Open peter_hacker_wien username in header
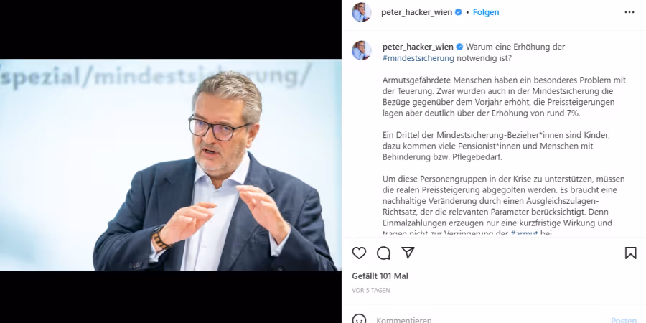The width and height of the screenshot is (646, 323). (416, 12)
